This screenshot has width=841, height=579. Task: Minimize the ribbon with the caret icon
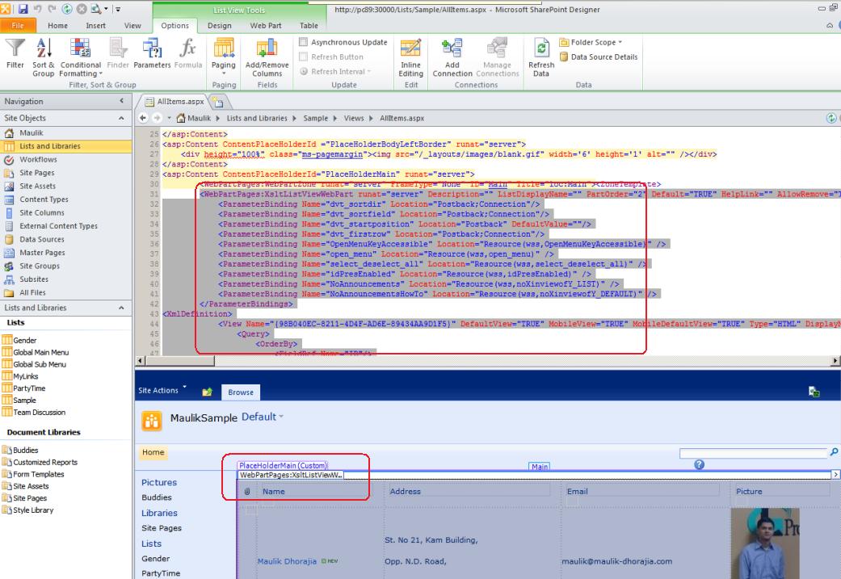pyautogui.click(x=830, y=25)
